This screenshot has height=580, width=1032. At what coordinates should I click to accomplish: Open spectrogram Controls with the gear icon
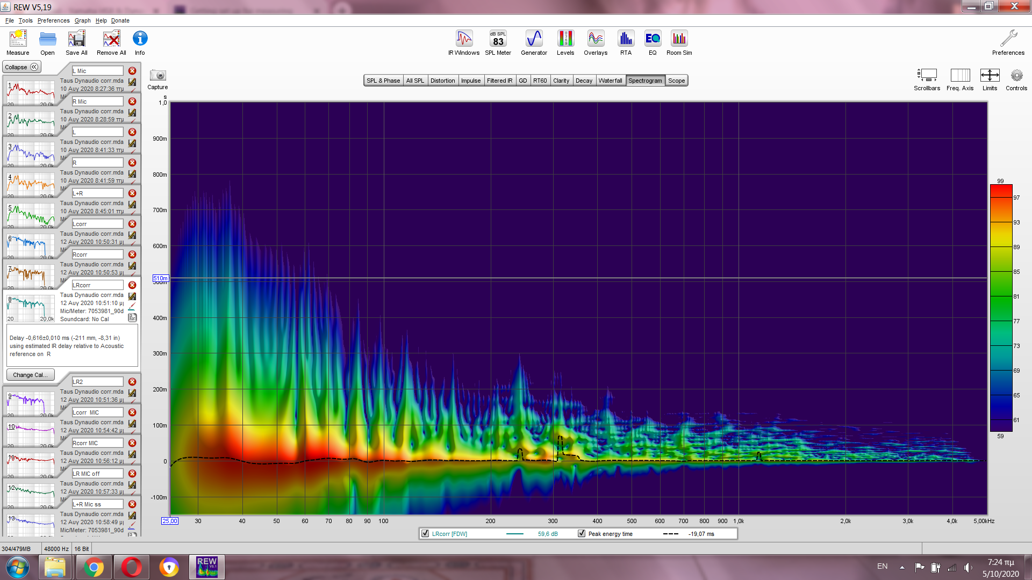(1016, 79)
